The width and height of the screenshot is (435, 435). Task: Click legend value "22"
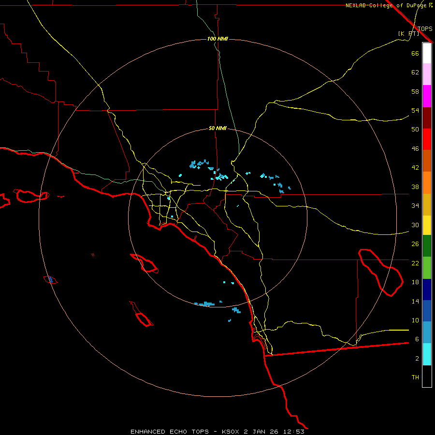[x=415, y=263]
